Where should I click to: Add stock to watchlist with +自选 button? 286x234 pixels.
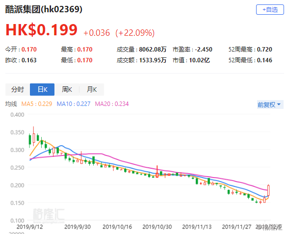click(270, 10)
